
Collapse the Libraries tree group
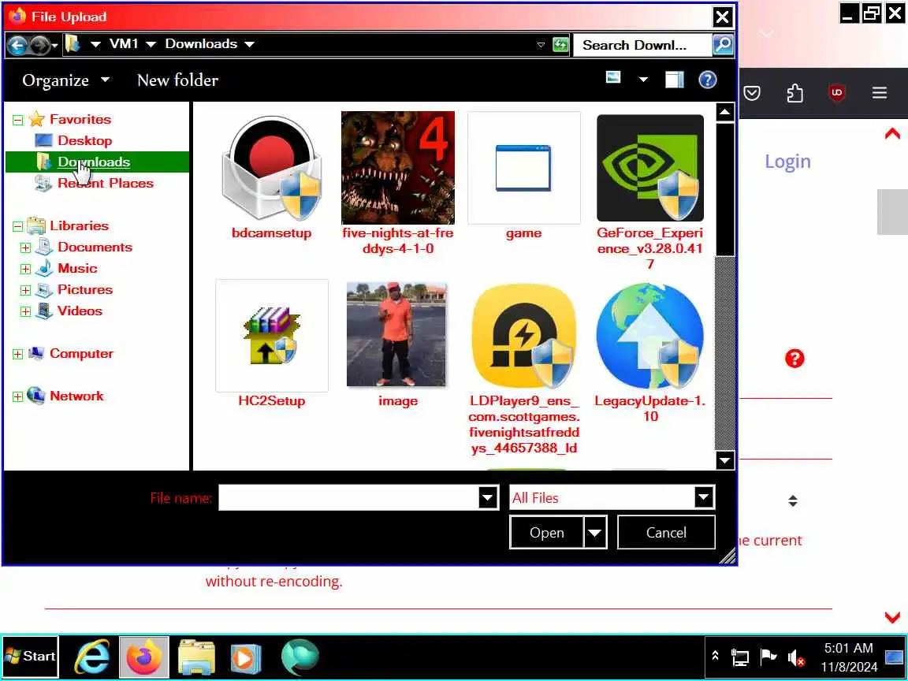[x=18, y=226]
